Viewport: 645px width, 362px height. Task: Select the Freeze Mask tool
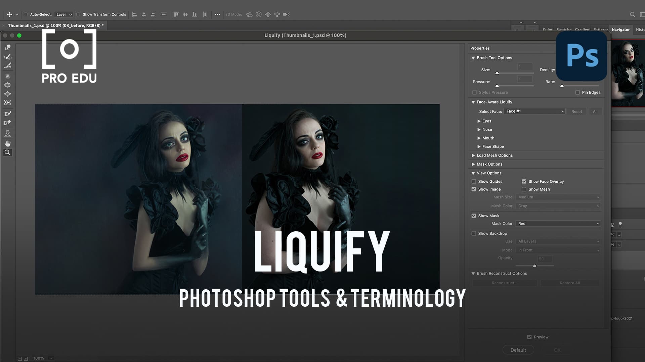[x=7, y=113]
